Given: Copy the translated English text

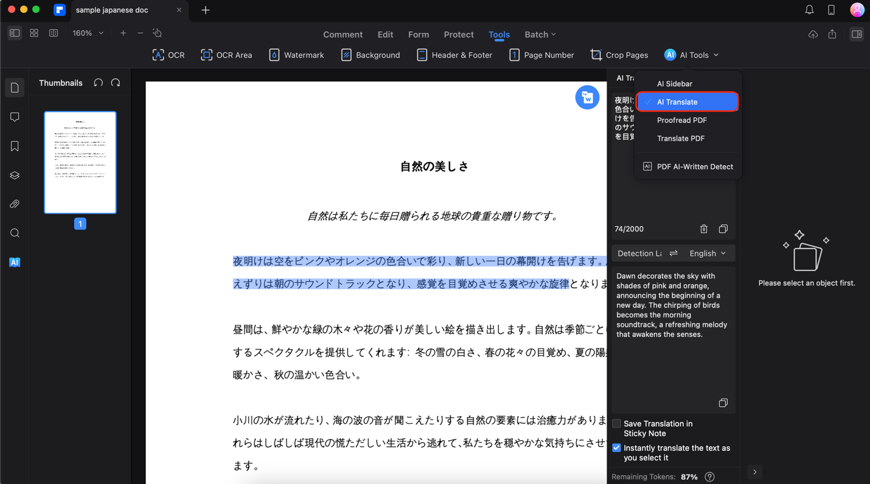Looking at the screenshot, I should (x=723, y=403).
